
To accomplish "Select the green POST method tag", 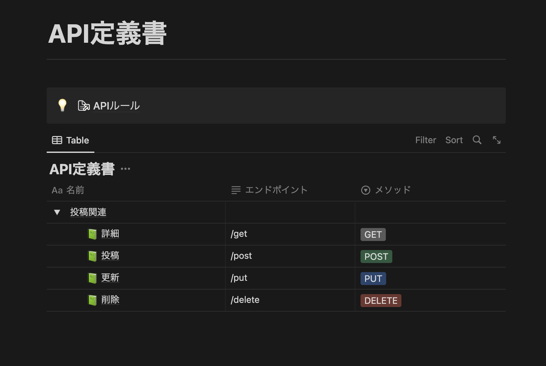I will (376, 256).
